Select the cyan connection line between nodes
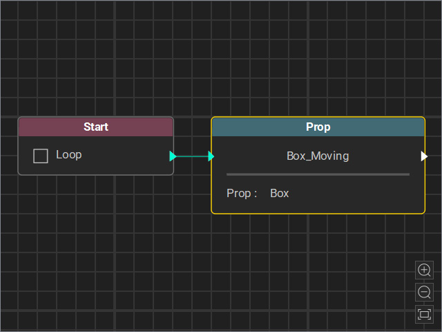Viewport: 442px width, 332px height. click(192, 156)
